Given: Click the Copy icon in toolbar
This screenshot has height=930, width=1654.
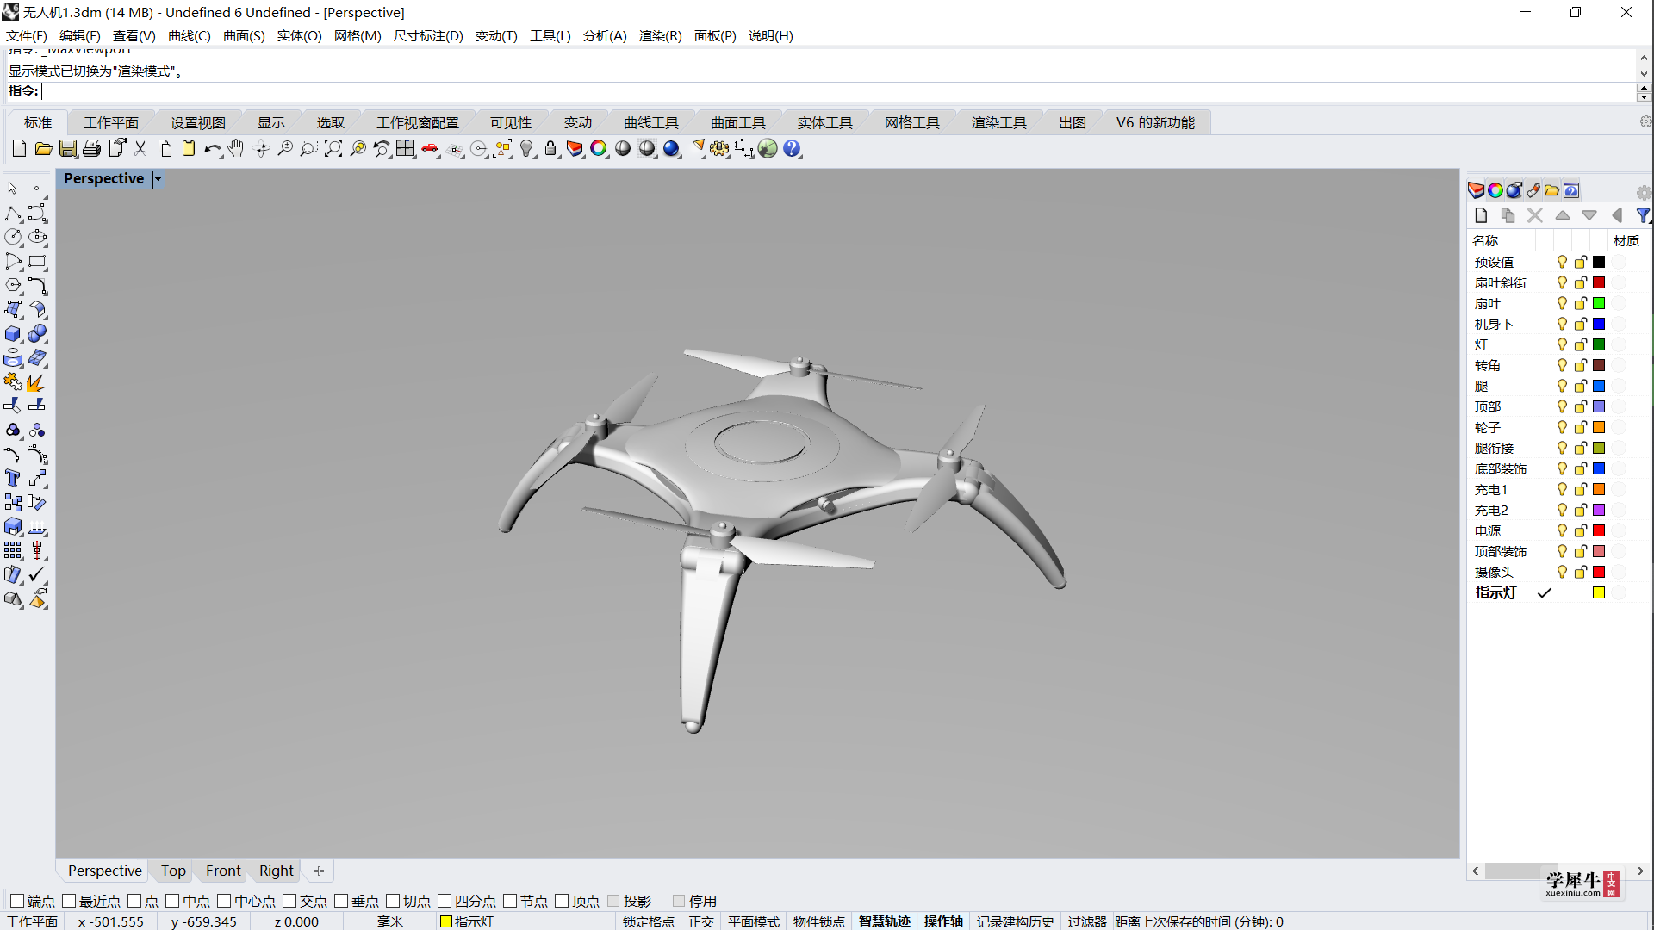Looking at the screenshot, I should [165, 149].
